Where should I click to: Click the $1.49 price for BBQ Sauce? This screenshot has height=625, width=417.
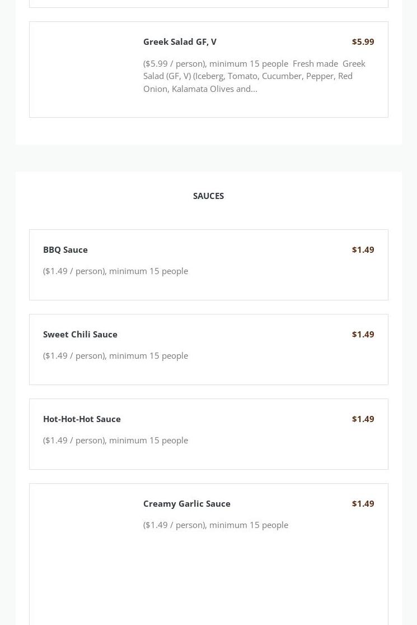coord(363,249)
